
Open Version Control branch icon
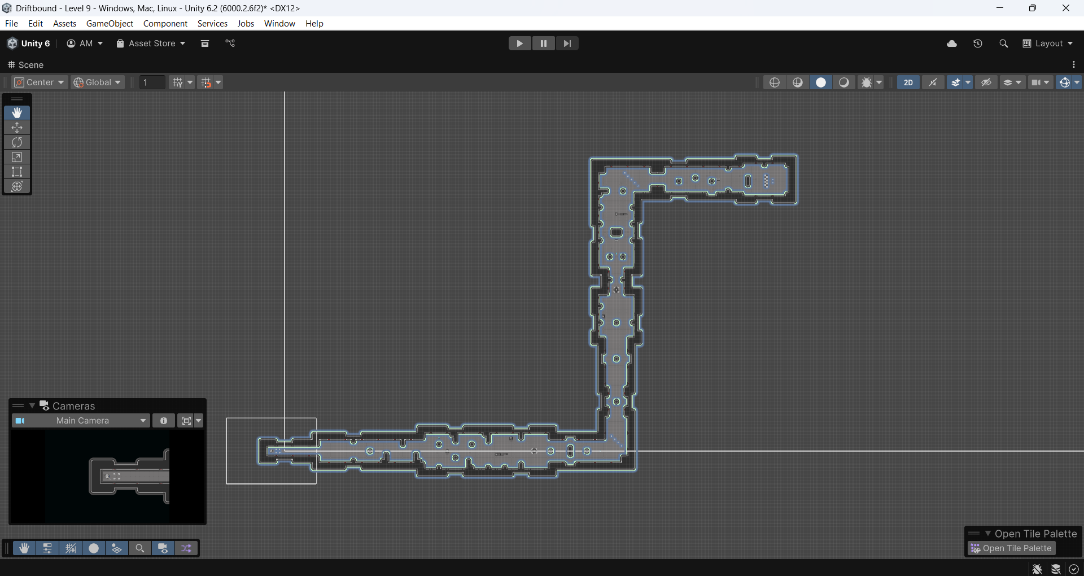[x=230, y=43]
